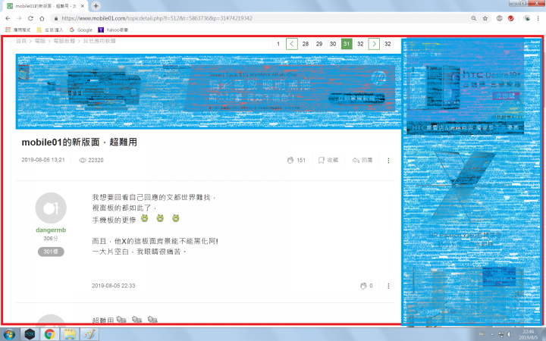Go back to the previous page in Chrome
Image resolution: width=546 pixels, height=341 pixels.
pos(8,18)
